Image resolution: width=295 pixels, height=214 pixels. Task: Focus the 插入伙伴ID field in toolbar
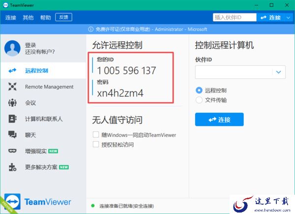tap(235, 17)
